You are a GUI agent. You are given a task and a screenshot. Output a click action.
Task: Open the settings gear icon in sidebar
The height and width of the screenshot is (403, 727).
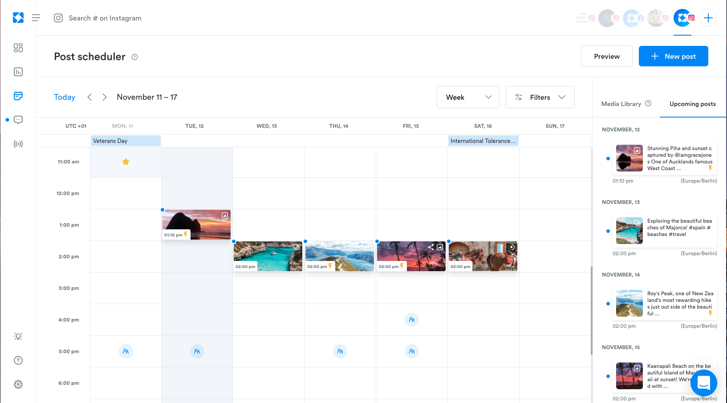tap(18, 384)
